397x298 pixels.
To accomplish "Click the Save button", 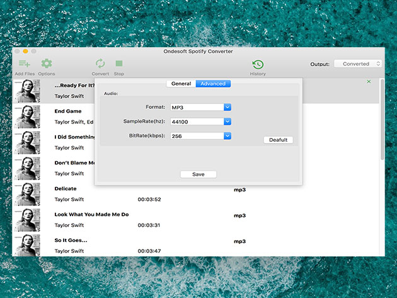I will tap(198, 175).
